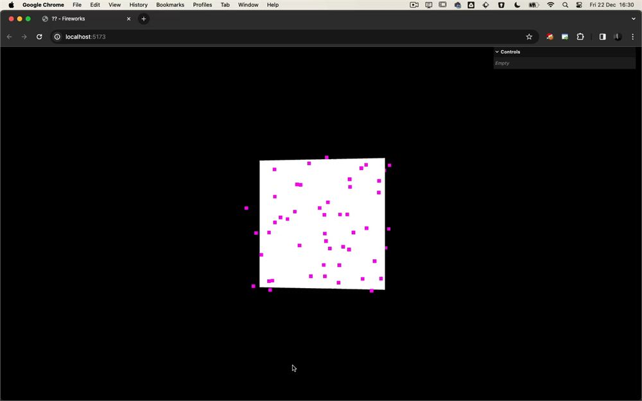Open Chrome's three-dot menu
The height and width of the screenshot is (401, 642).
[632, 37]
